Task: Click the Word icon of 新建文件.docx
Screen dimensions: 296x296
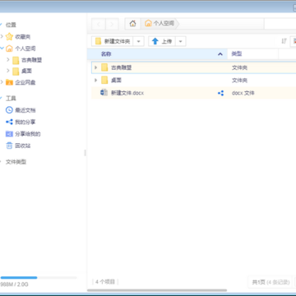Action: pyautogui.click(x=104, y=93)
